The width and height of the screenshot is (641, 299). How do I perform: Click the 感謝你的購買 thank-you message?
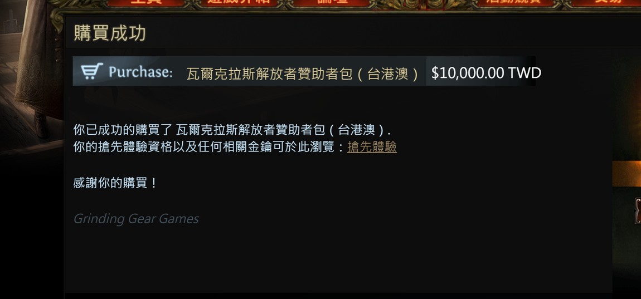tap(115, 183)
